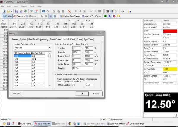Click the Offset Lambda field showing -0.02
178x127 pixels.
point(89,85)
